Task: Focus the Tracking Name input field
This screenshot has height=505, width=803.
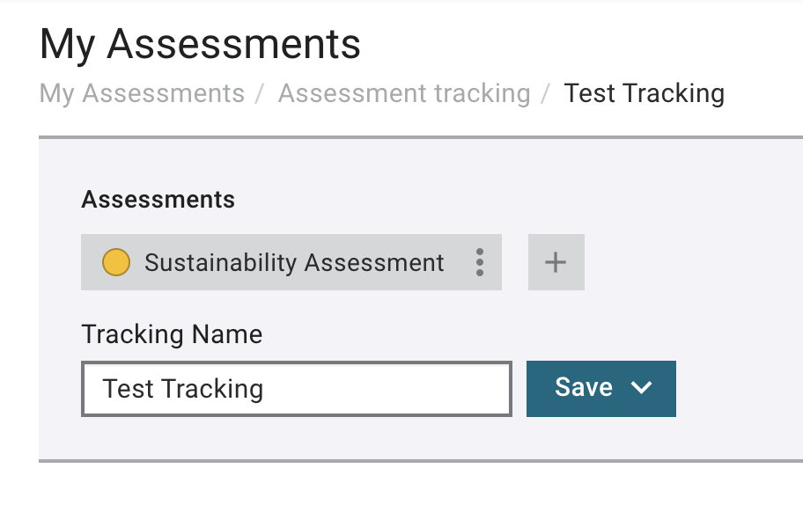Action: coord(297,389)
